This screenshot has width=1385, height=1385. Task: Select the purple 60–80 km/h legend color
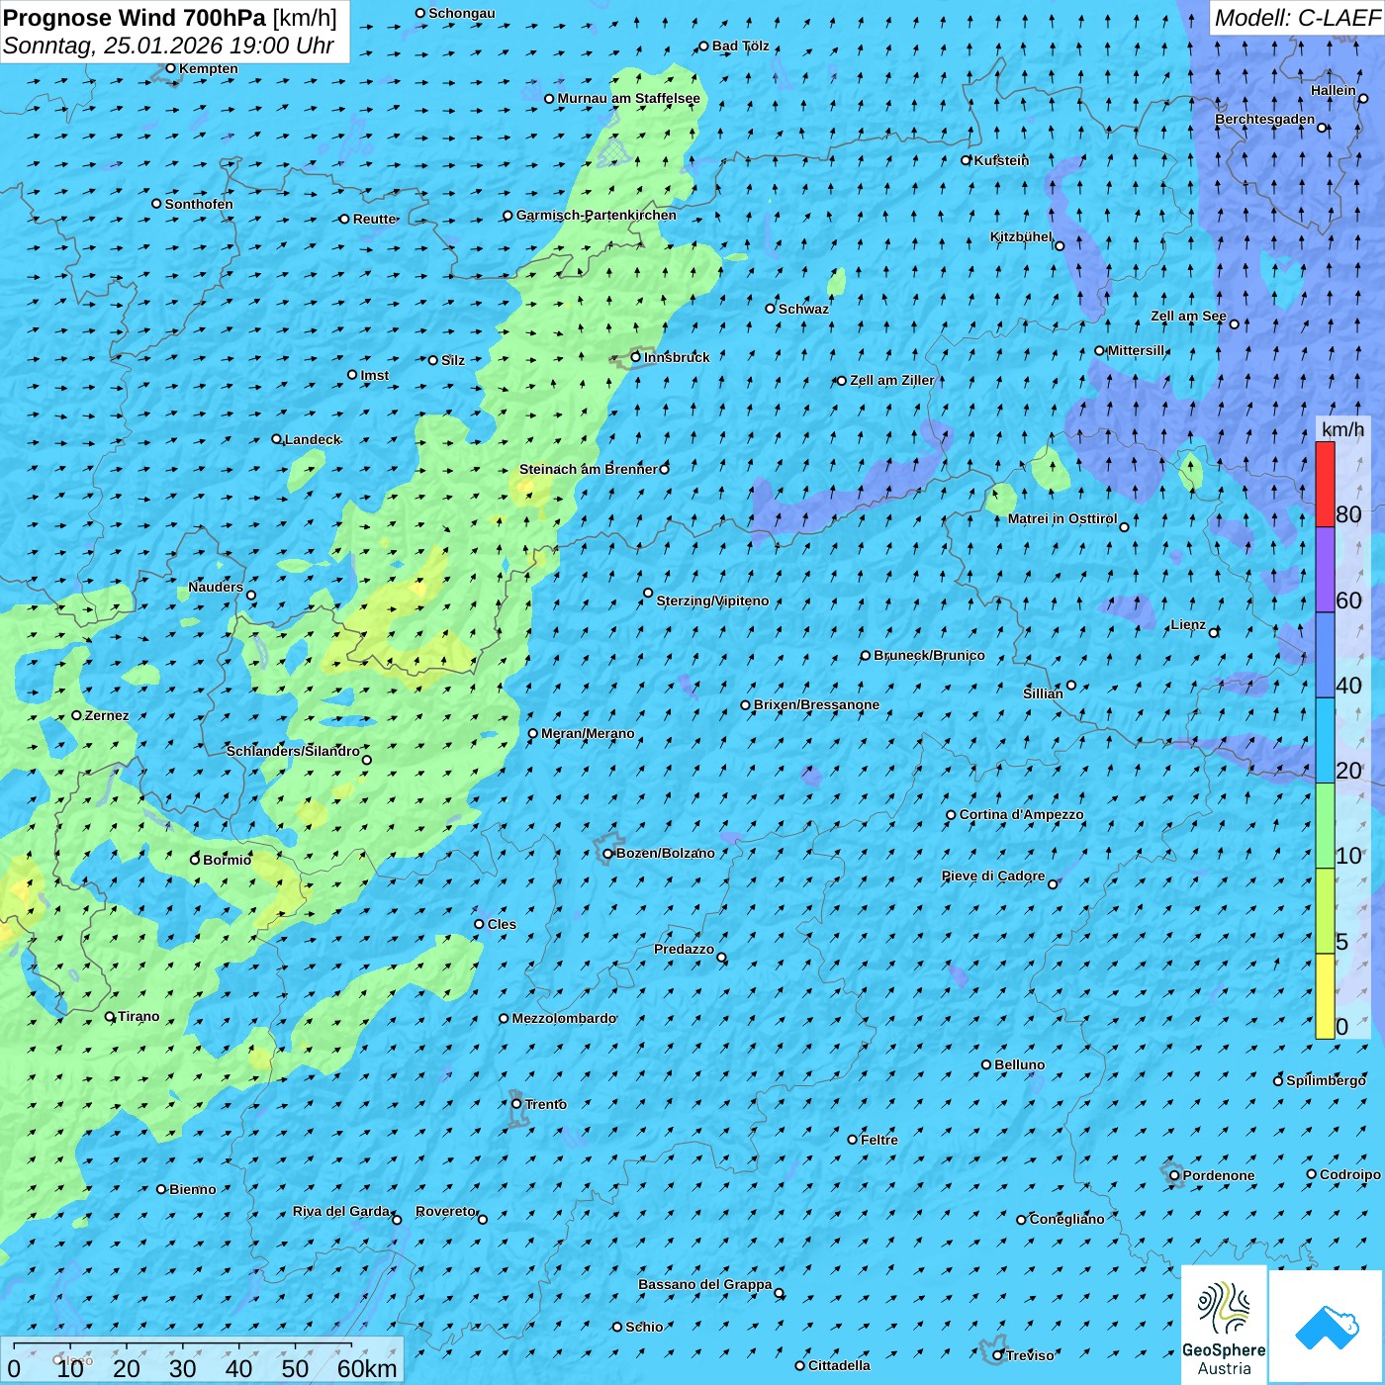coord(1325,570)
